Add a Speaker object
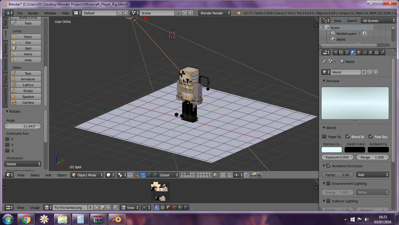The image size is (399, 225). [26, 97]
